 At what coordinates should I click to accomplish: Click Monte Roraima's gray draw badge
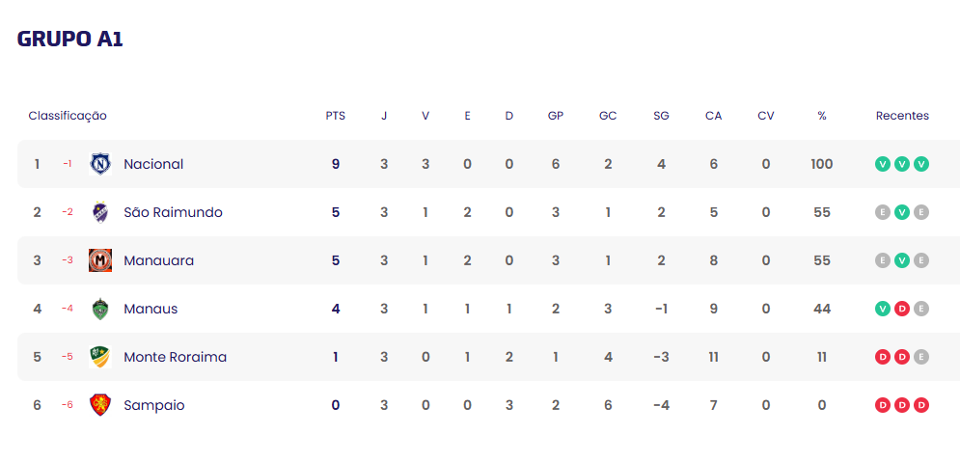[921, 357]
